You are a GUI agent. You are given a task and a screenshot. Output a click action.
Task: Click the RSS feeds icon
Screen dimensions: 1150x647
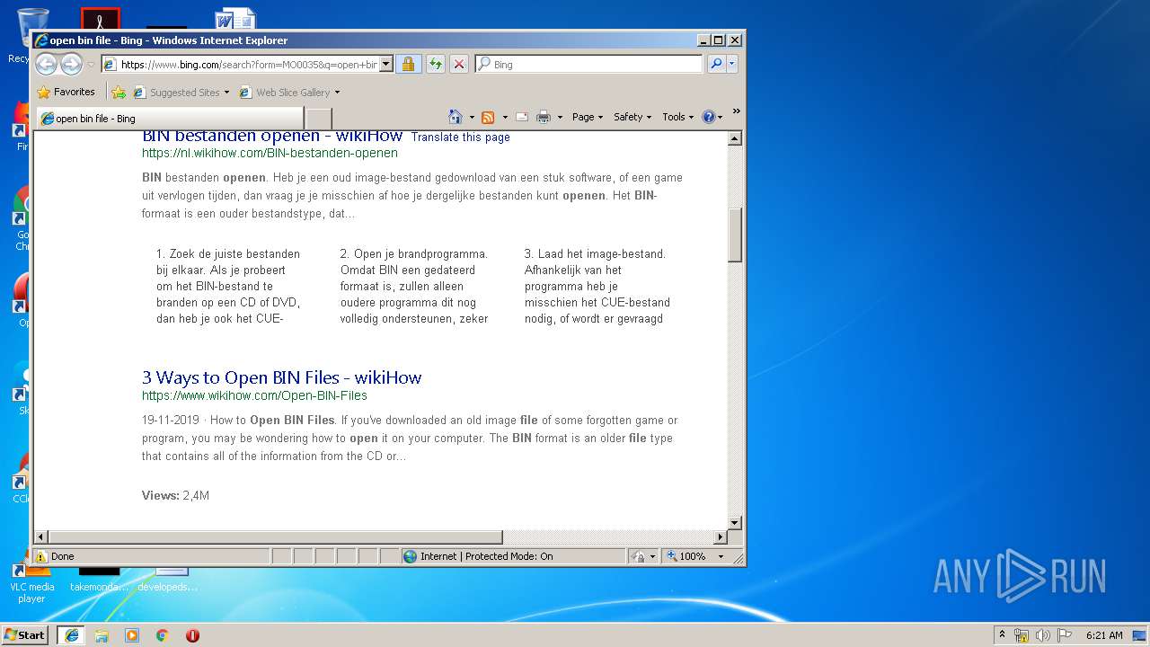[x=488, y=117]
